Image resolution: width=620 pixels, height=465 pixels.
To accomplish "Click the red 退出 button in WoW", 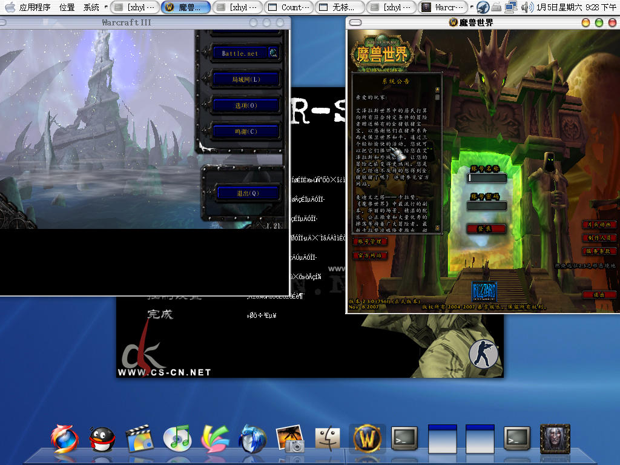I will [x=599, y=295].
